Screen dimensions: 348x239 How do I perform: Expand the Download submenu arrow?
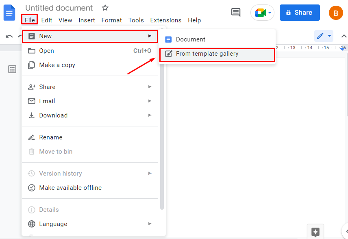click(150, 115)
